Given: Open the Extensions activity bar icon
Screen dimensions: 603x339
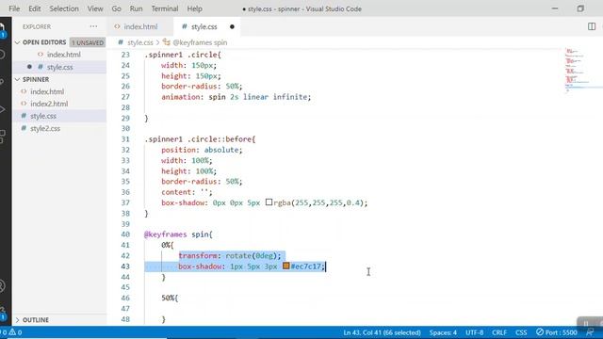Looking at the screenshot, I should [3, 136].
